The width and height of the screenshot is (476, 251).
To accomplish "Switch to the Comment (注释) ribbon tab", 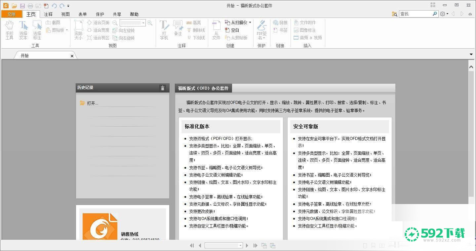I will click(x=48, y=14).
